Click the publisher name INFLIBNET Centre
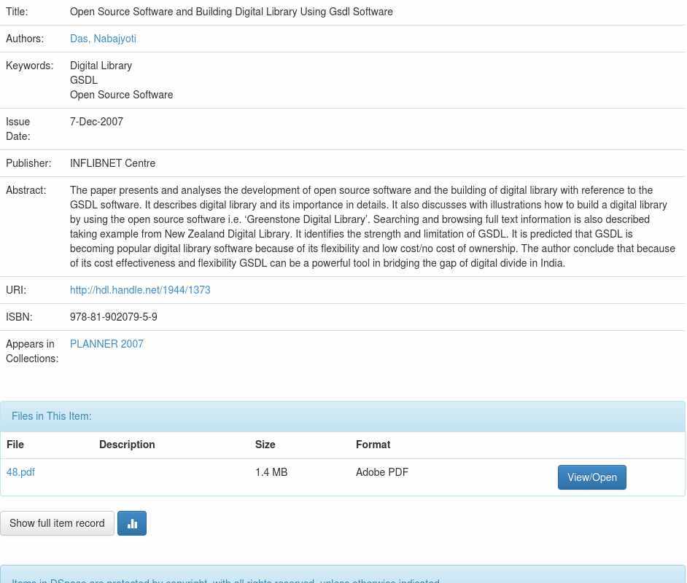The image size is (687, 583). click(x=112, y=163)
